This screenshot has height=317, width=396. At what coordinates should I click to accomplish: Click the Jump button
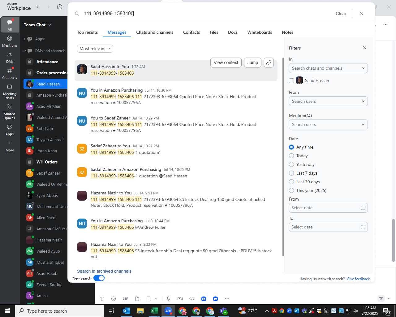click(x=253, y=63)
